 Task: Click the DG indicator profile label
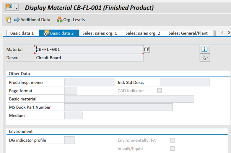point(27,140)
